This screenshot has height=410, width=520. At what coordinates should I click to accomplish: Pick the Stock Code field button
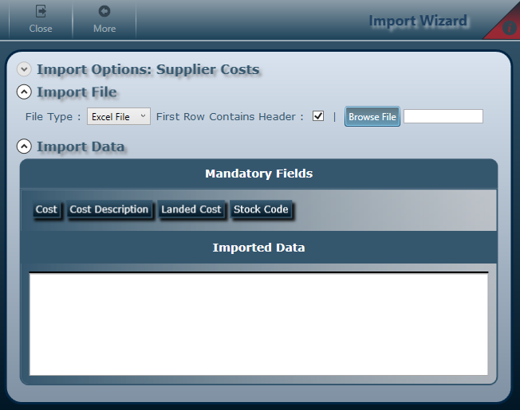click(260, 209)
